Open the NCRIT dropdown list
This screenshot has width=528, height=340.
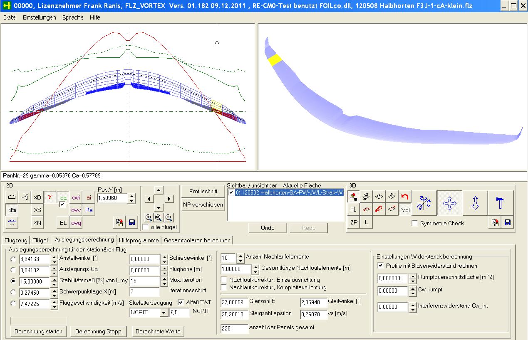click(x=164, y=313)
